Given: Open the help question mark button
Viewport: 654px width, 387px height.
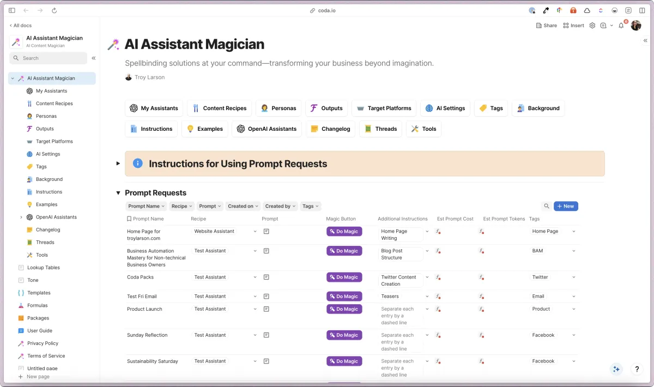Looking at the screenshot, I should [x=637, y=369].
